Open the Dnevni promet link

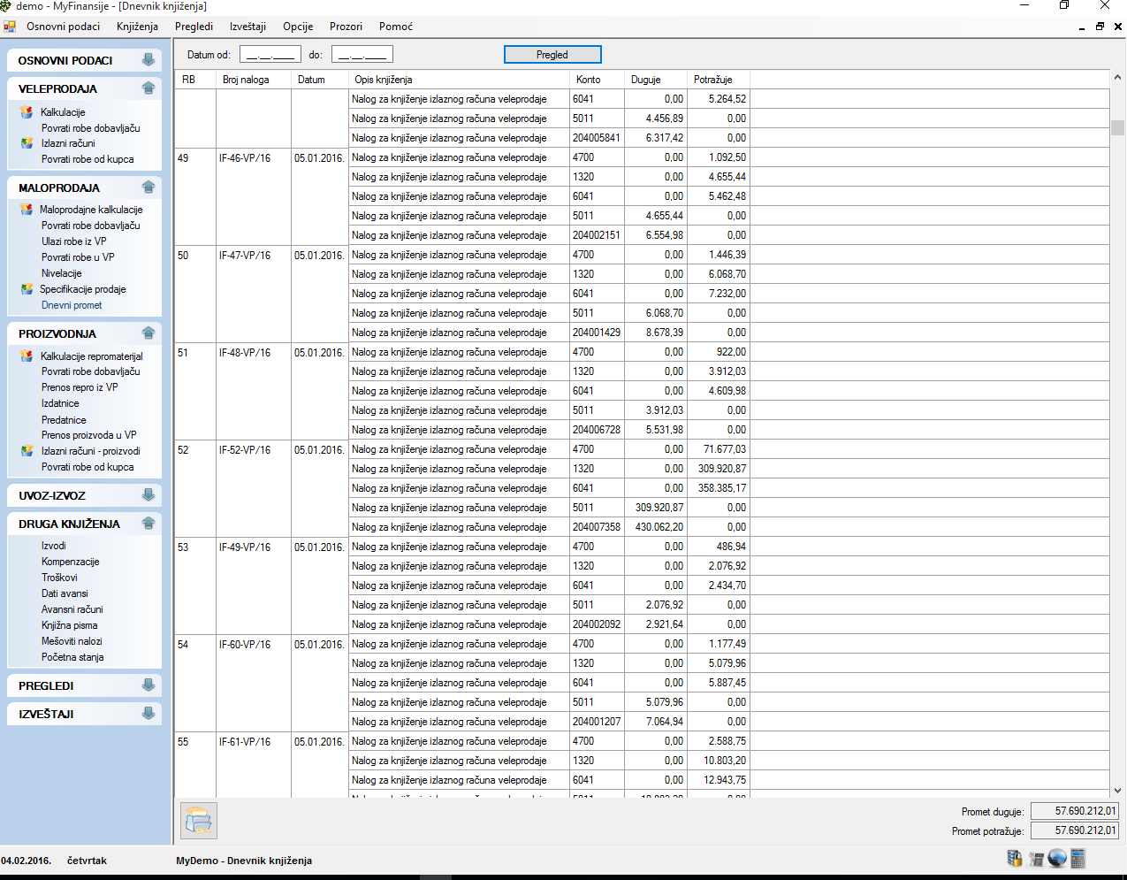coord(72,305)
